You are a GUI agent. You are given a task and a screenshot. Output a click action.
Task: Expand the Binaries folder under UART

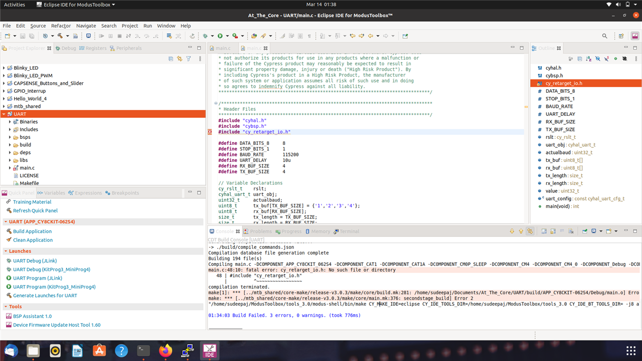[x=10, y=122]
